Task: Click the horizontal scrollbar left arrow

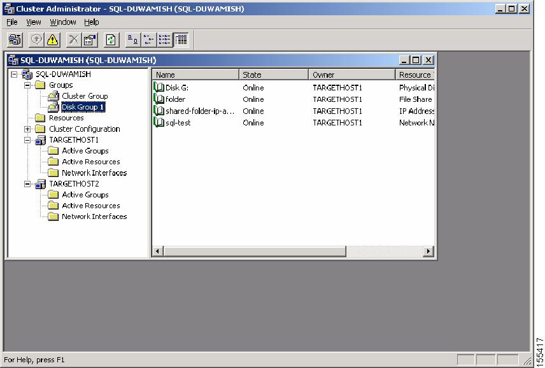Action: pyautogui.click(x=158, y=251)
